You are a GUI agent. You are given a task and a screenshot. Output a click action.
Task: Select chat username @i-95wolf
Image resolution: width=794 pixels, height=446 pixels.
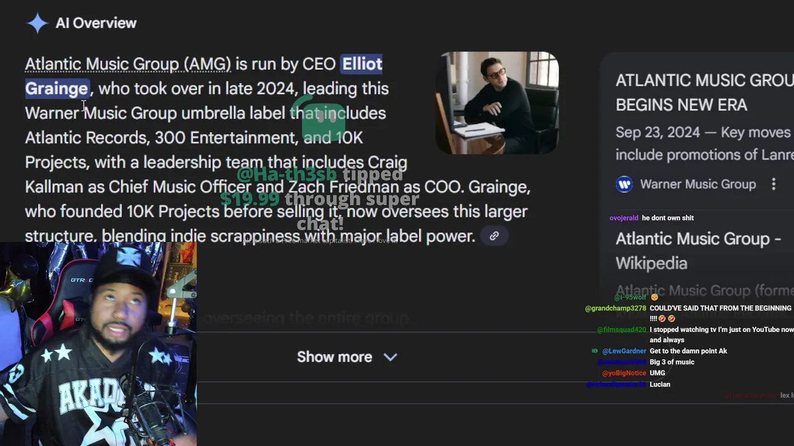pos(630,297)
